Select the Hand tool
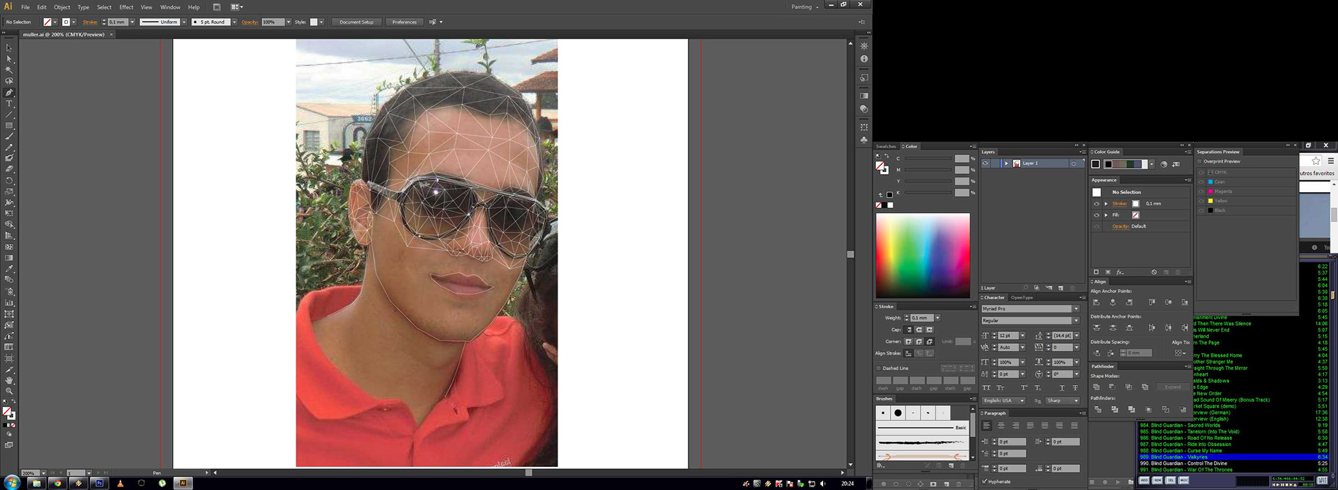Image resolution: width=1338 pixels, height=490 pixels. (9, 380)
